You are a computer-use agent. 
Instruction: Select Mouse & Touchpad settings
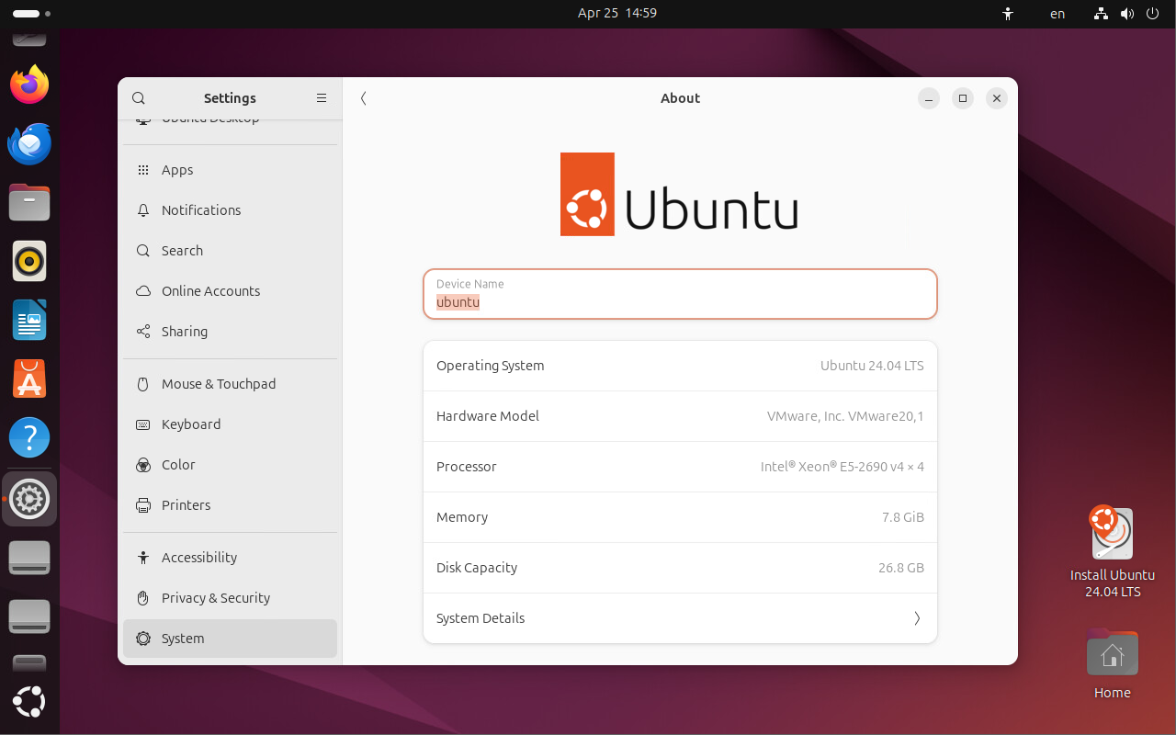coord(219,384)
